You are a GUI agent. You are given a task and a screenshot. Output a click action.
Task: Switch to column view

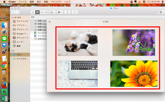[42, 12]
